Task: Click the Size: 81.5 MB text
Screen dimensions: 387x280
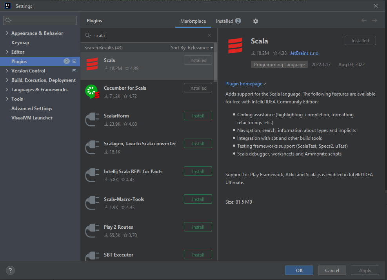Action: (x=239, y=202)
